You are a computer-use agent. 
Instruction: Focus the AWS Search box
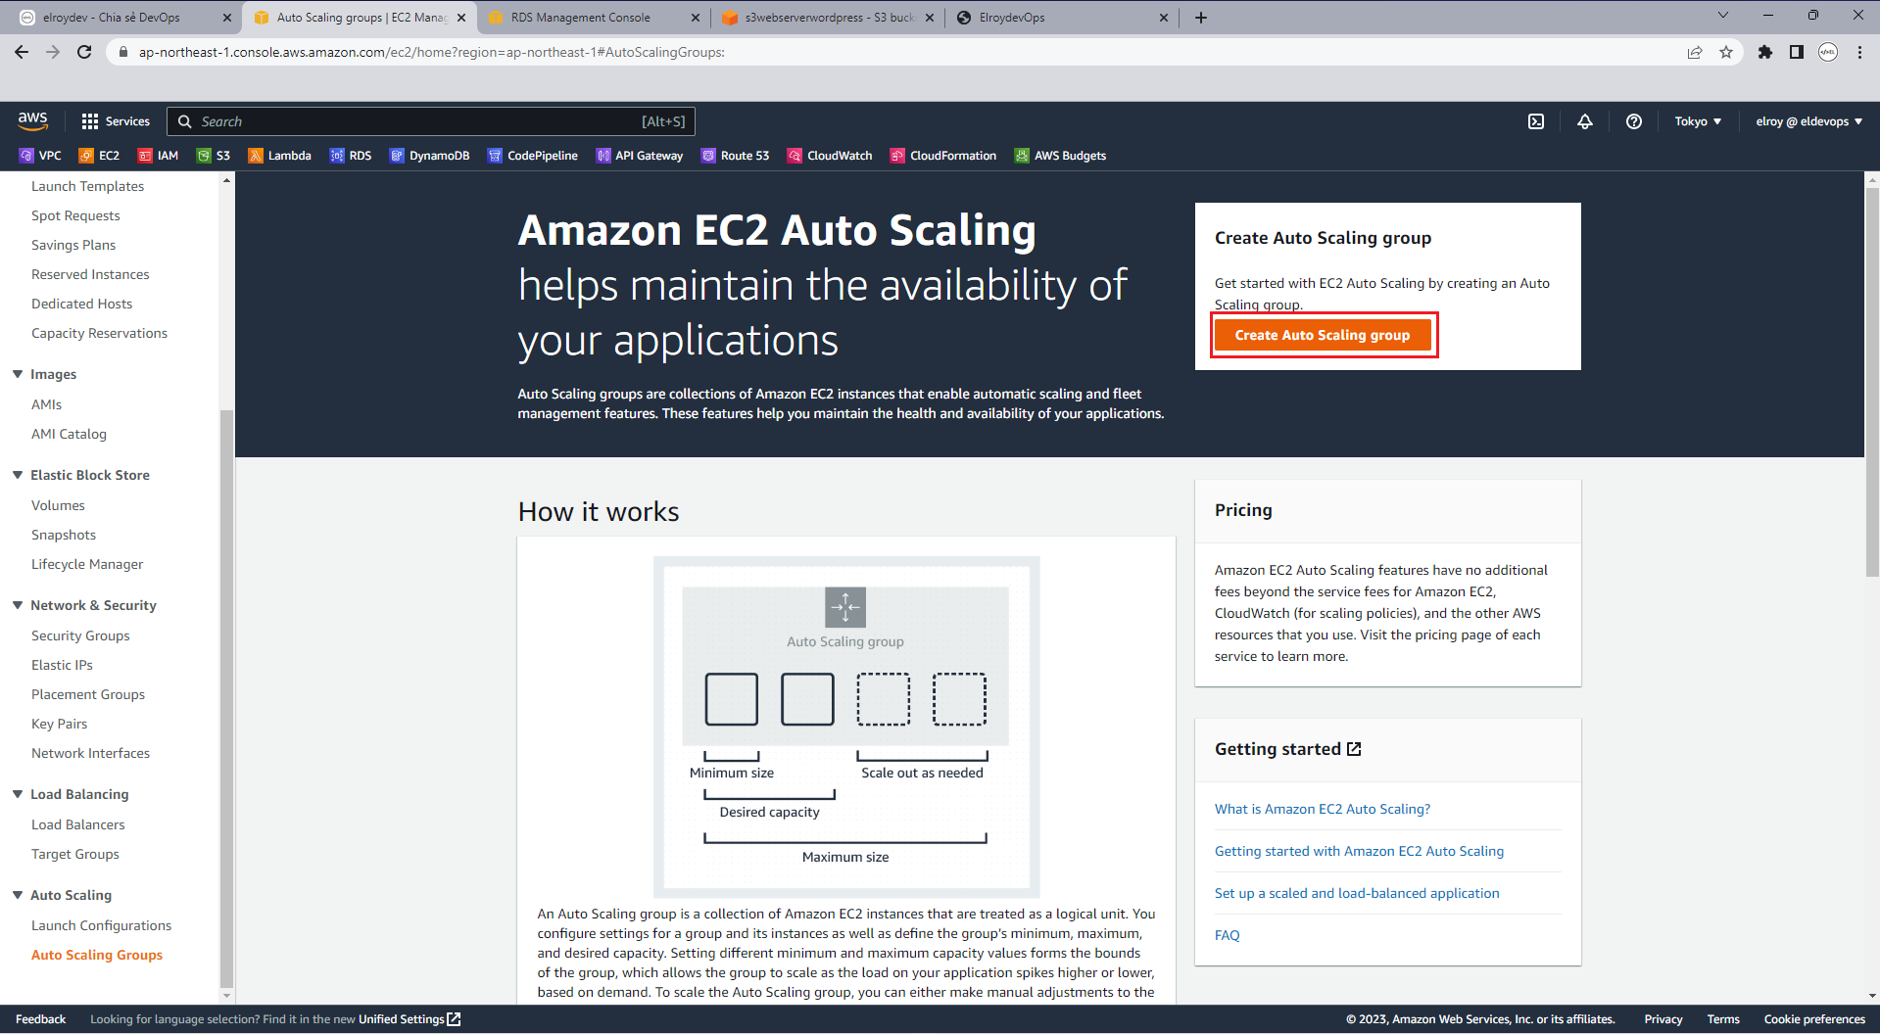431,121
